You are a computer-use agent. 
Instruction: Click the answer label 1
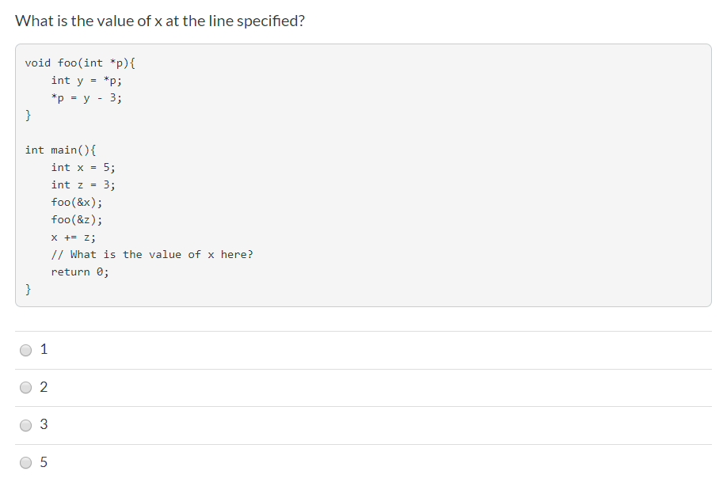click(x=43, y=348)
